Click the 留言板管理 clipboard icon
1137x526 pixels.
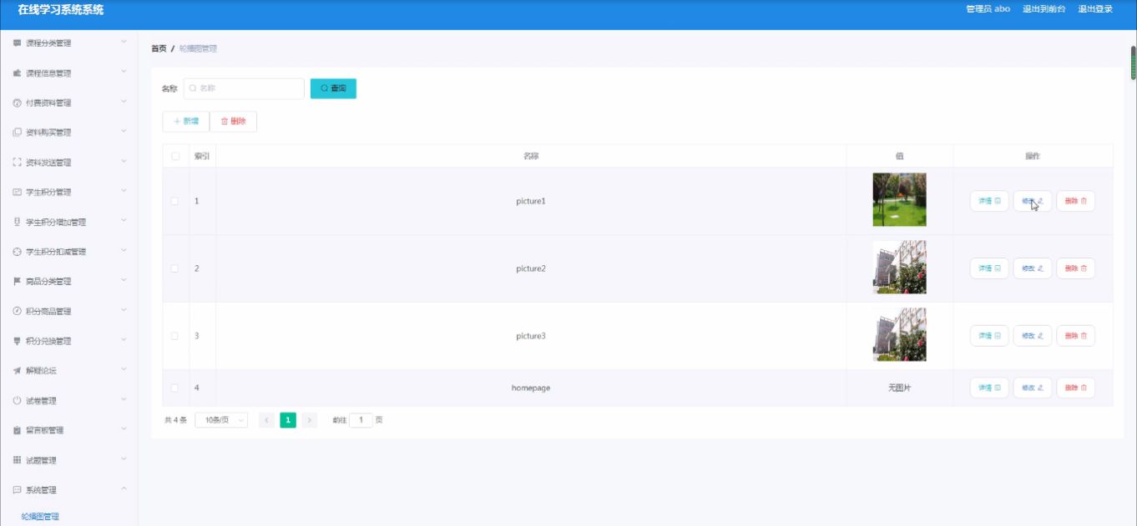tap(17, 430)
